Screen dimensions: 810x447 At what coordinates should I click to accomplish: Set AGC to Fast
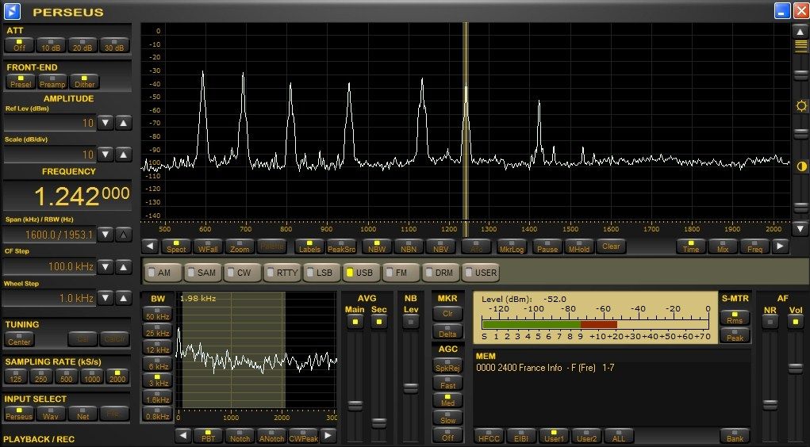[x=448, y=383]
